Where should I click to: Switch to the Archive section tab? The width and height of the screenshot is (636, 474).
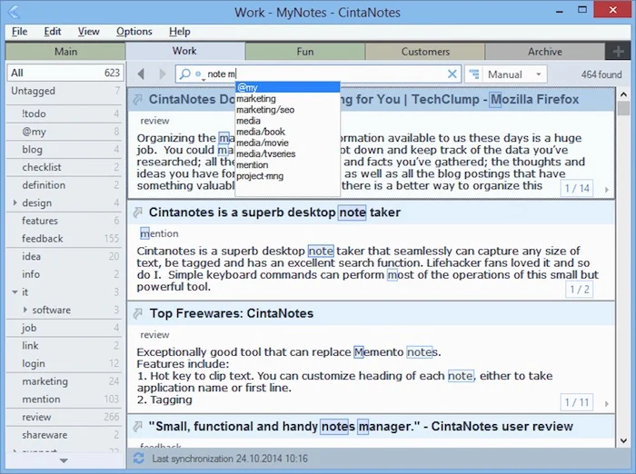[545, 52]
